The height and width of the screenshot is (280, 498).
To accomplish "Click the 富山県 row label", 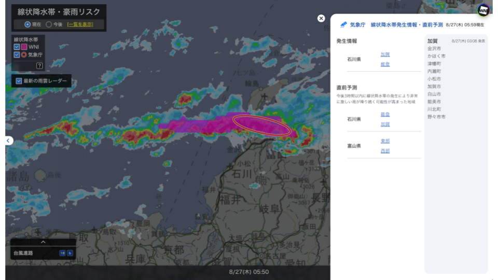I will coord(354,146).
